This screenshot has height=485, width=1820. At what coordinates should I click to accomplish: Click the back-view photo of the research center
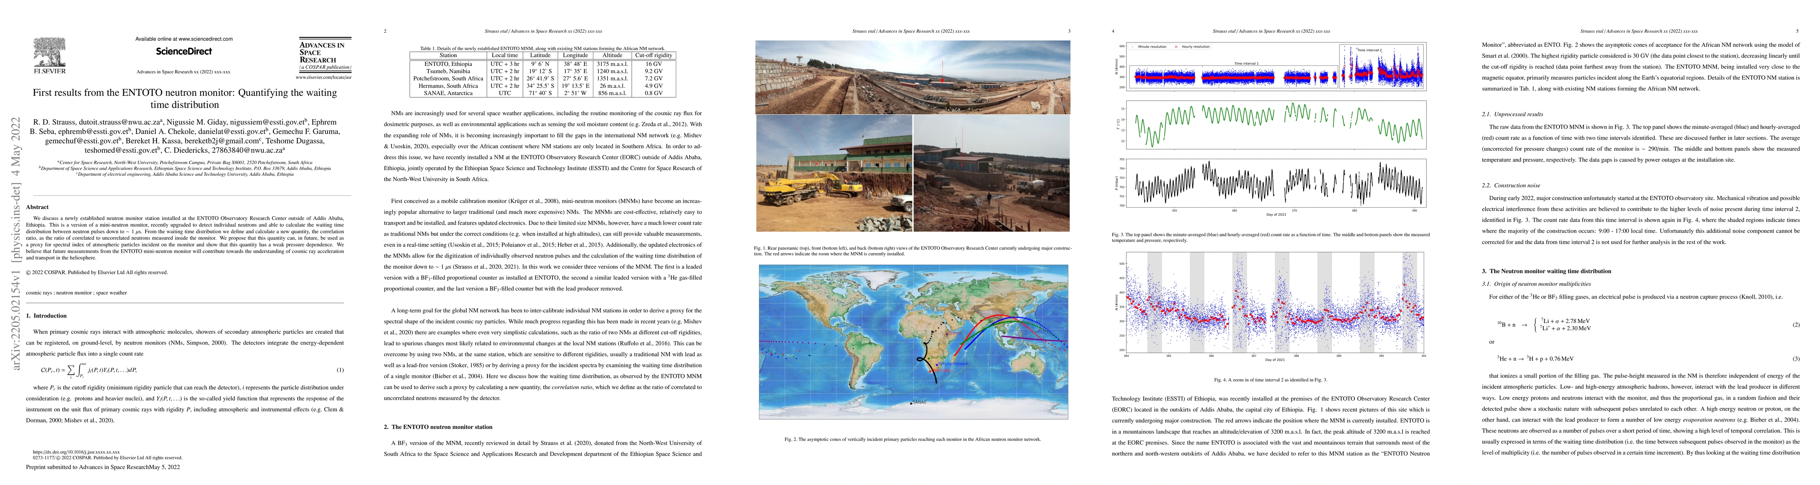pos(992,174)
